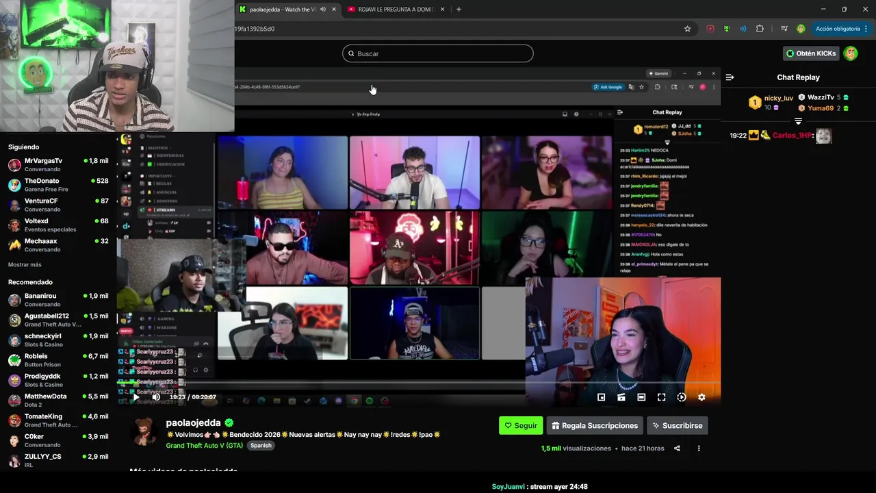This screenshot has height=493, width=876.
Task: Open three-dot menu beside share icon
Action: 699,448
